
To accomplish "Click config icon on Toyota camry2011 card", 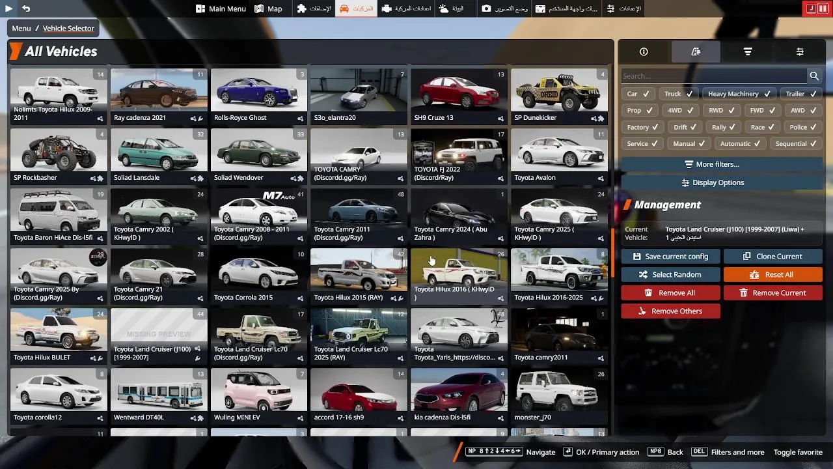I will coord(601,358).
